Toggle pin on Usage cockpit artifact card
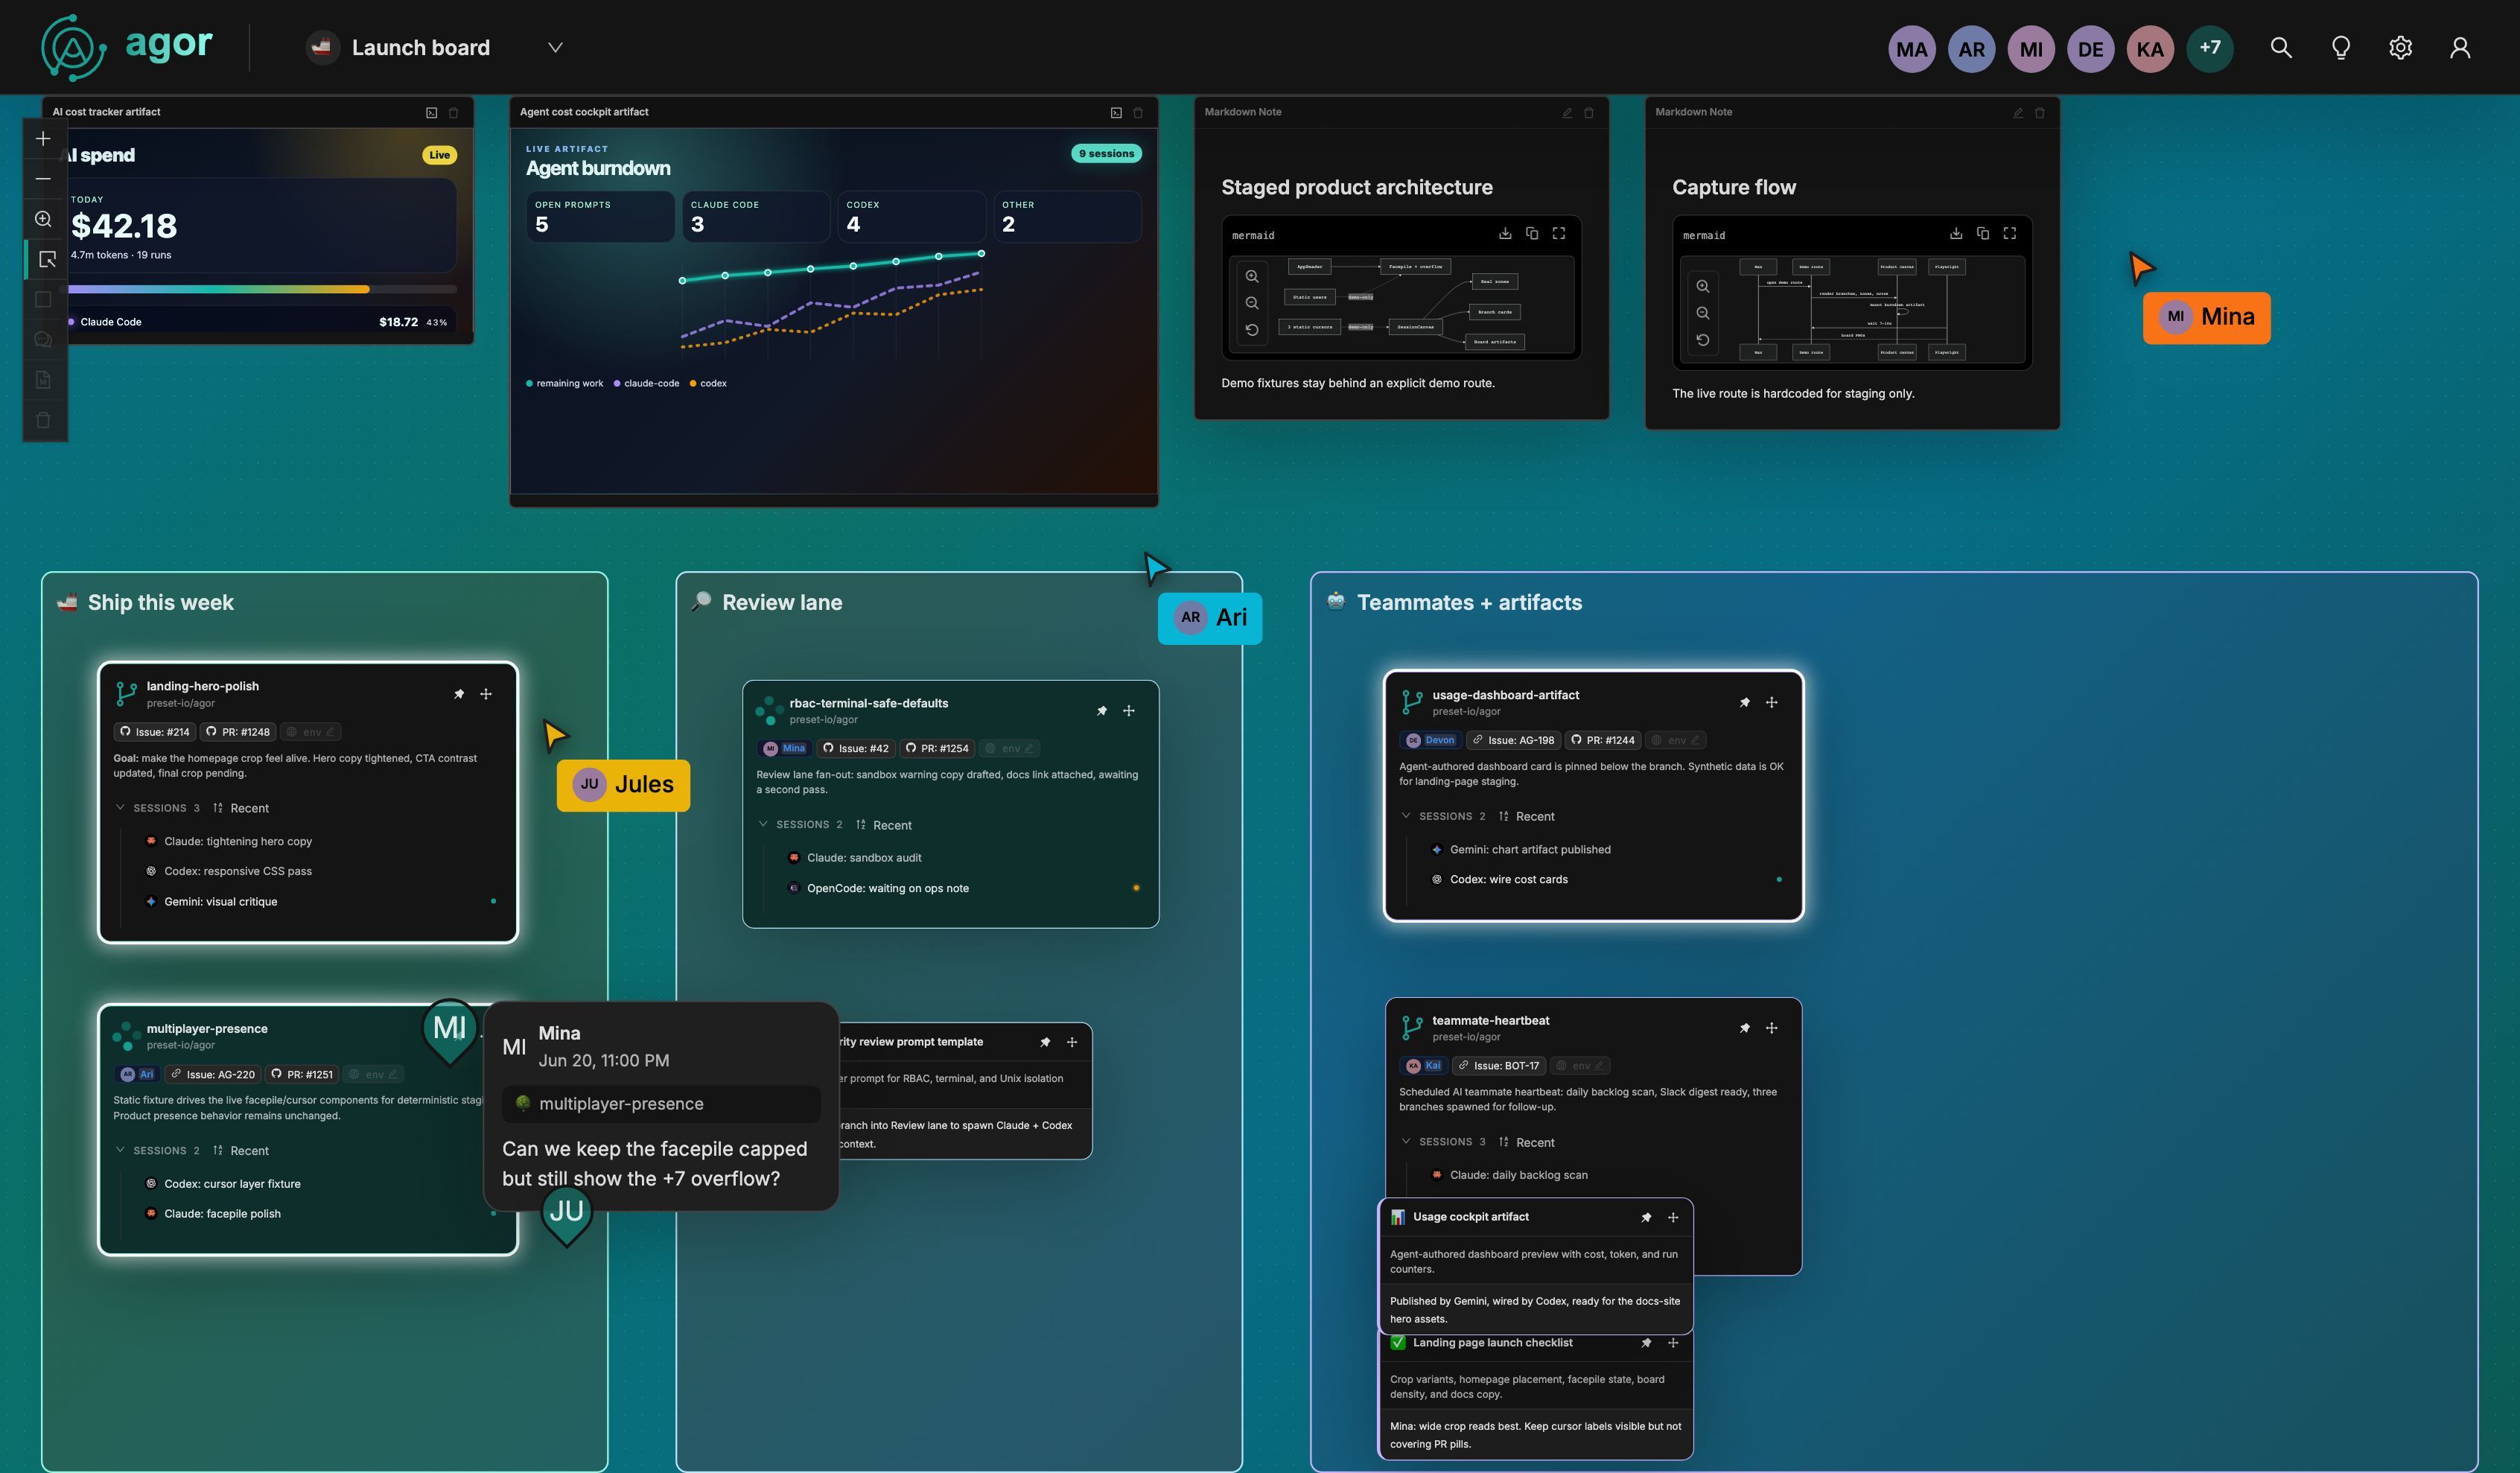The image size is (2520, 1473). point(1646,1218)
